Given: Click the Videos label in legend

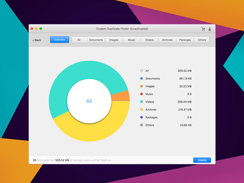Looking at the screenshot, I should pos(150,102).
